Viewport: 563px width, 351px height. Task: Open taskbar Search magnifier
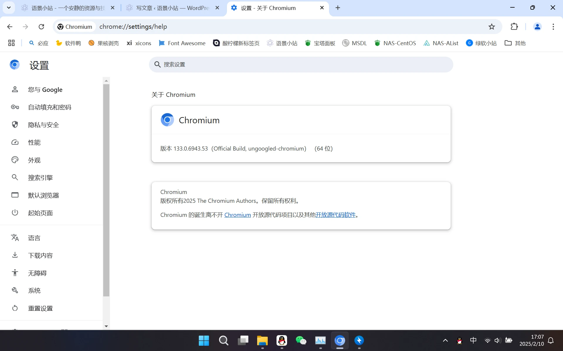pos(223,341)
